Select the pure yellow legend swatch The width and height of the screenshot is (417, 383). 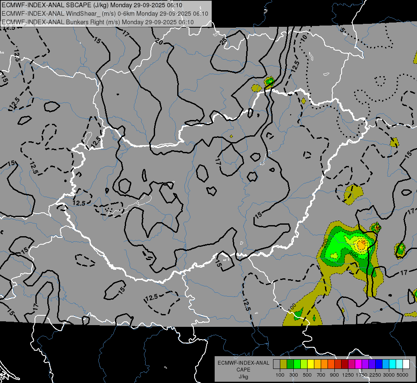click(311, 364)
